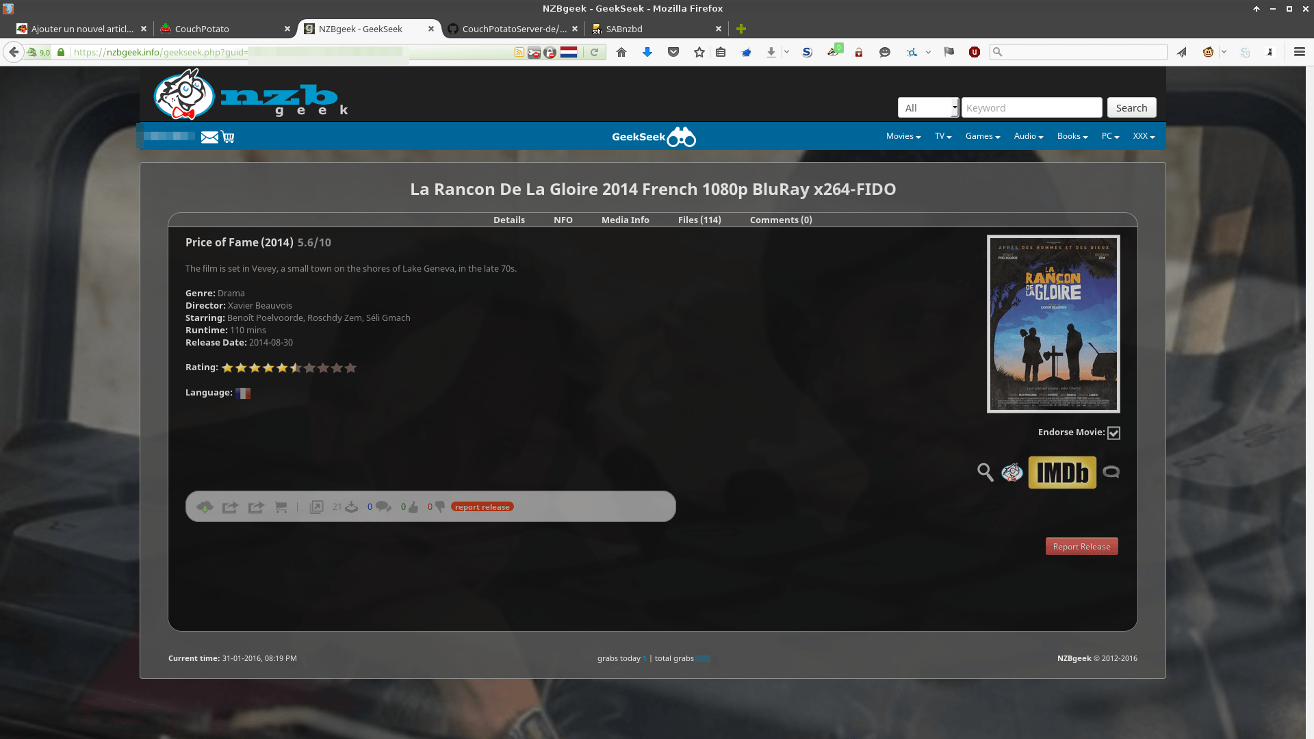Click the RSS feed icon in URL bar
The width and height of the screenshot is (1314, 739).
(519, 53)
